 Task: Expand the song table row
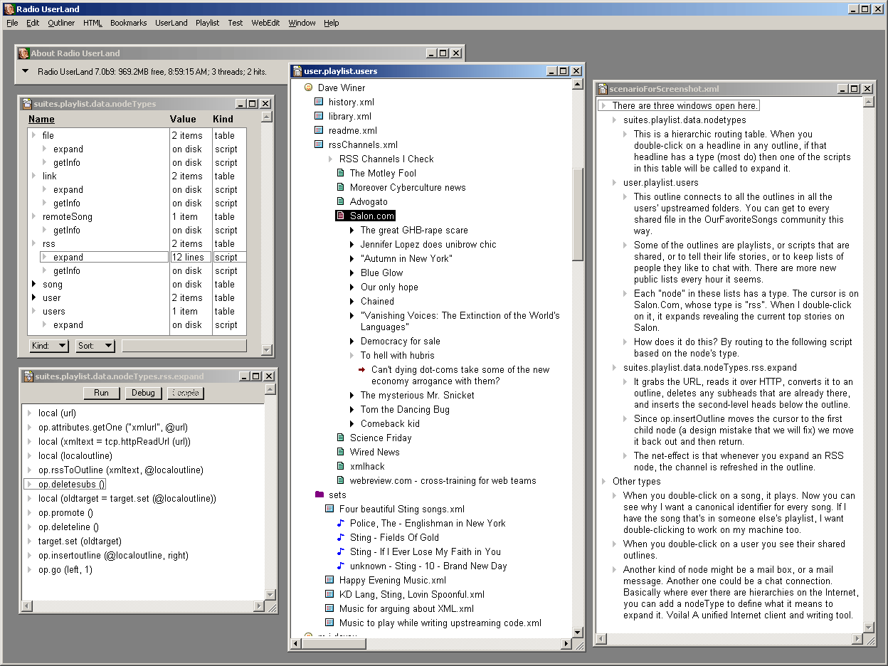[x=33, y=284]
